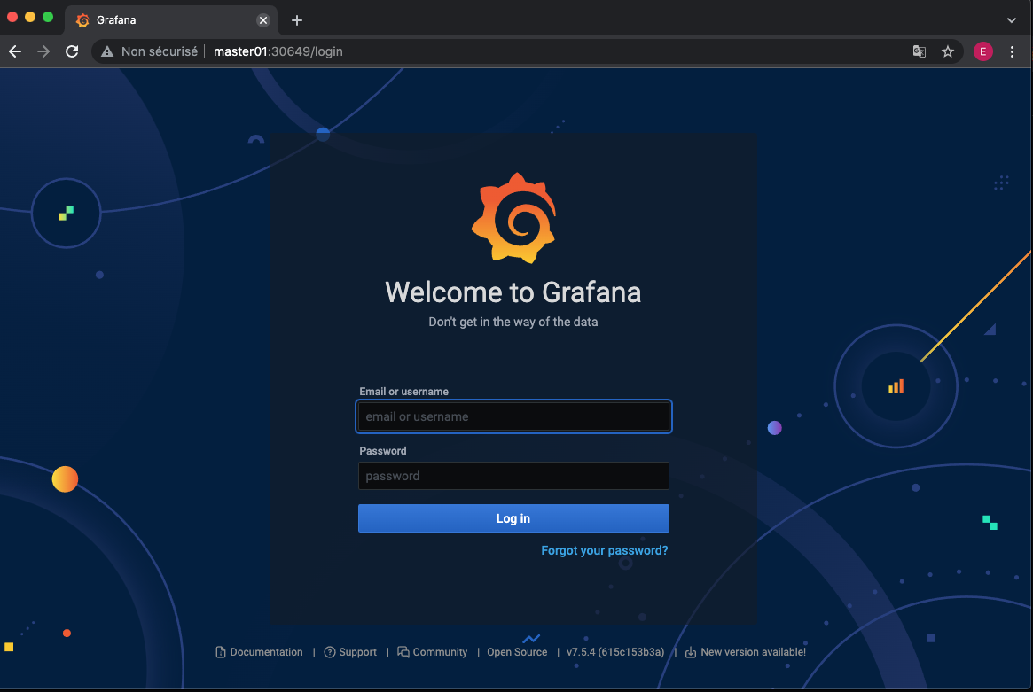
Task: Click the profile avatar labeled E
Action: (982, 51)
